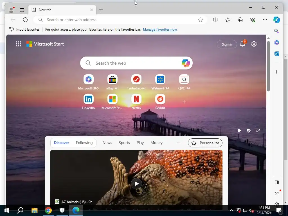Open notifications bell with 5 alerts
This screenshot has height=216, width=288.
[243, 44]
